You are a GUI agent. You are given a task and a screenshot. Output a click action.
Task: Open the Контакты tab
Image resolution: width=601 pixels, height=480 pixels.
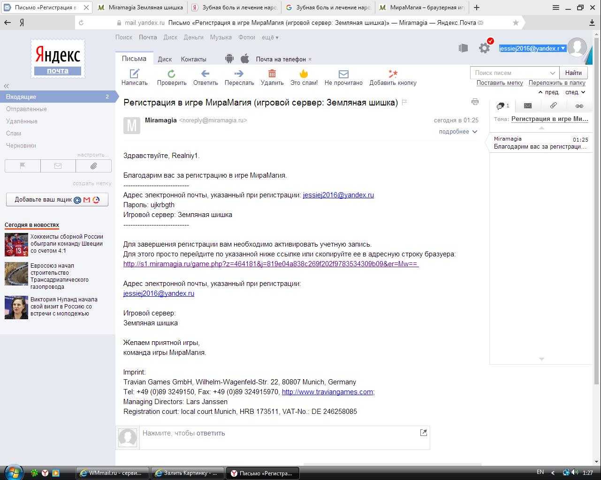pos(194,59)
